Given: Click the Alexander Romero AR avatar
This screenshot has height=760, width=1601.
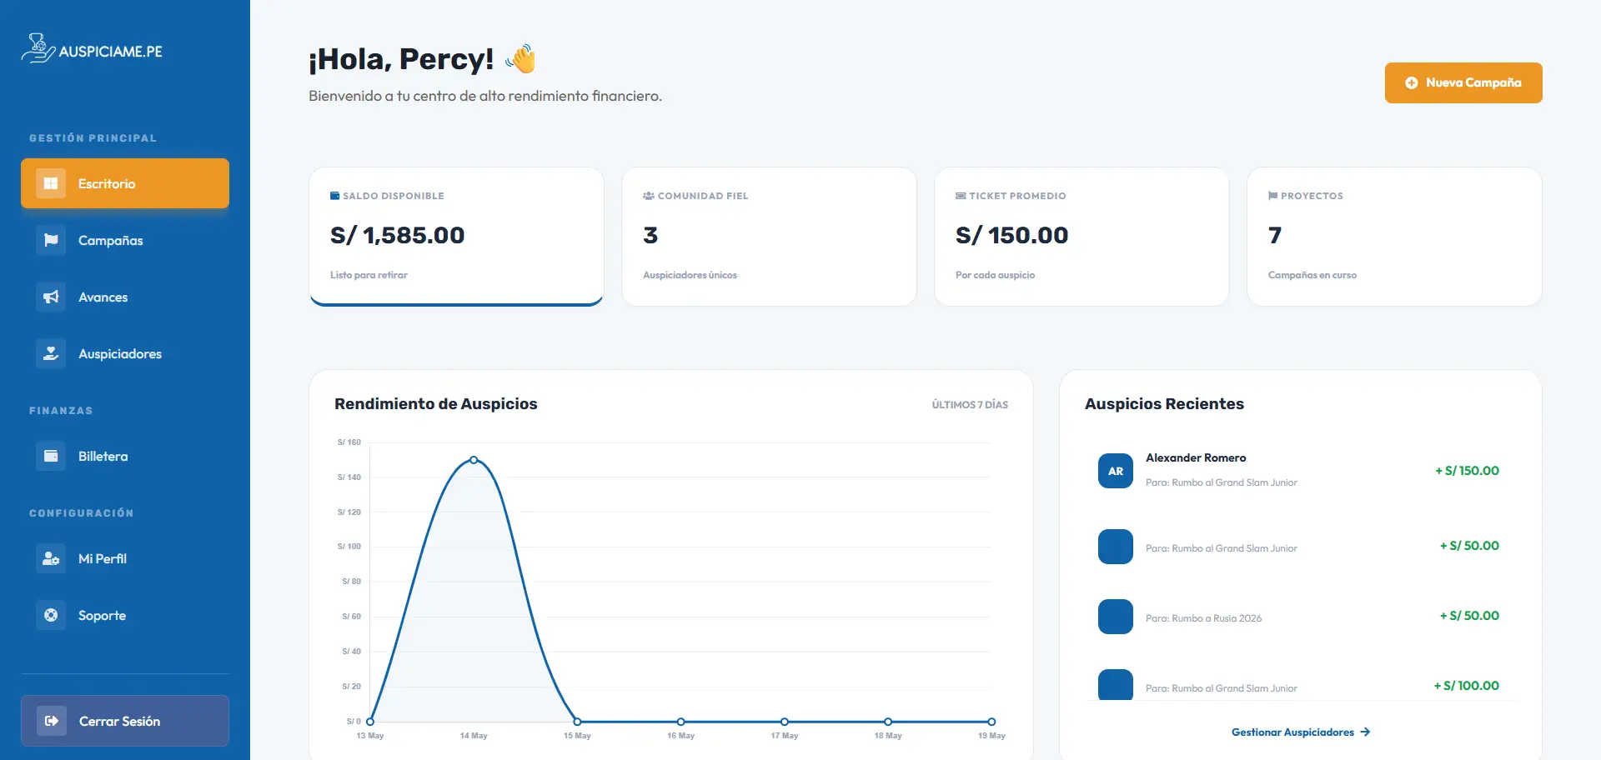Looking at the screenshot, I should [1116, 471].
